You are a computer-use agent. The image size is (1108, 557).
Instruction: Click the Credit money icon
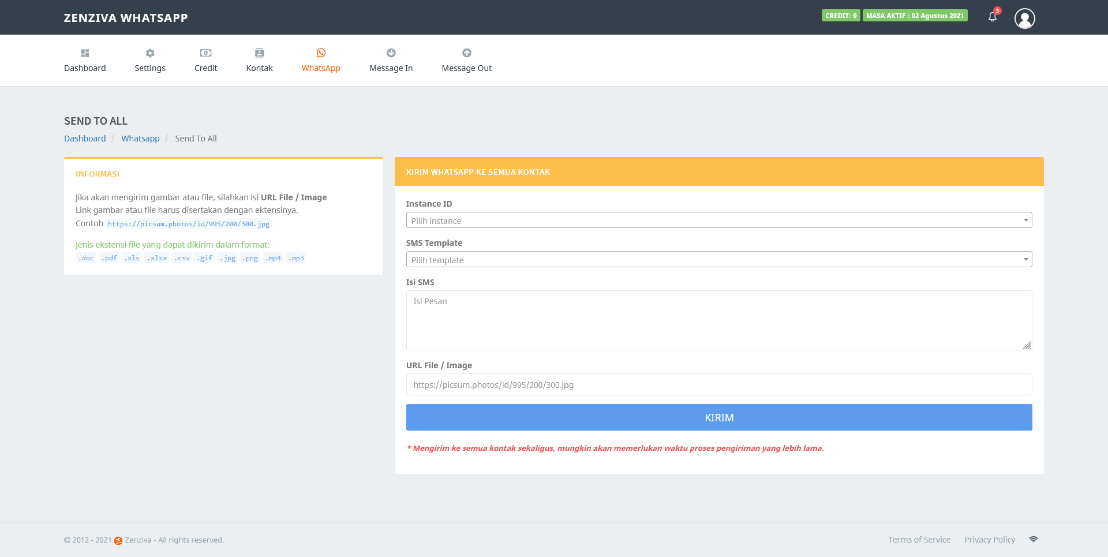205,53
